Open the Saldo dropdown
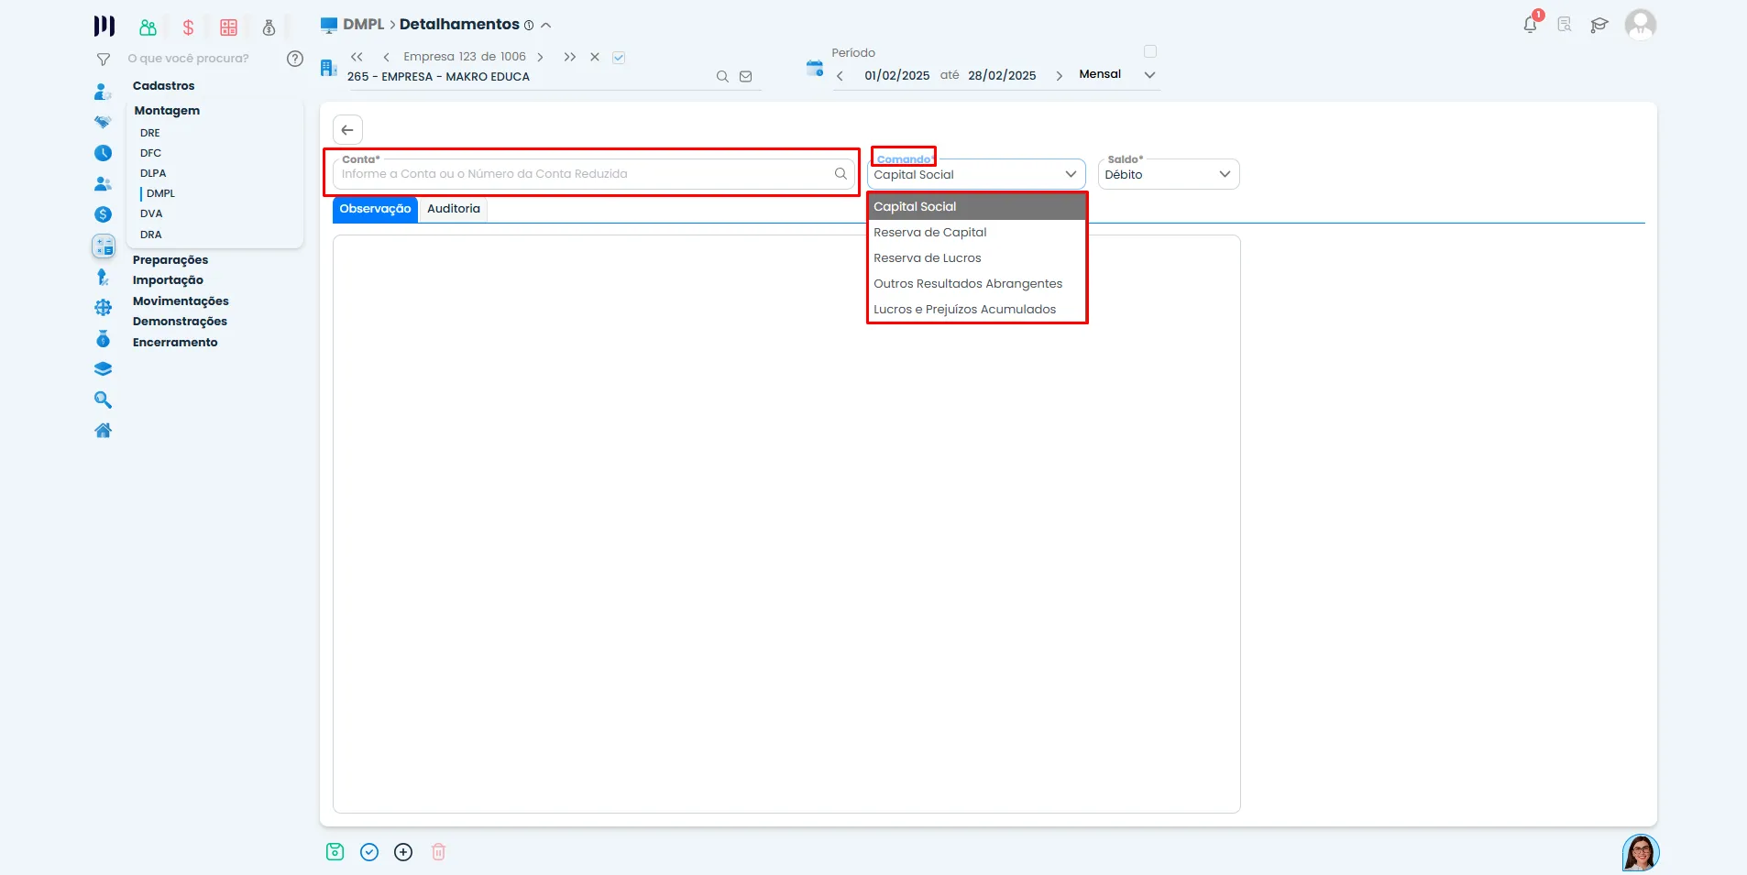 (x=1169, y=174)
